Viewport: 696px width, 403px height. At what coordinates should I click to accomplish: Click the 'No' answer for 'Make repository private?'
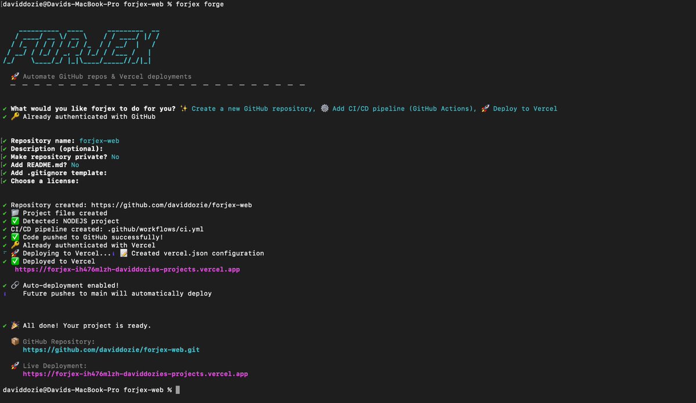pos(115,157)
